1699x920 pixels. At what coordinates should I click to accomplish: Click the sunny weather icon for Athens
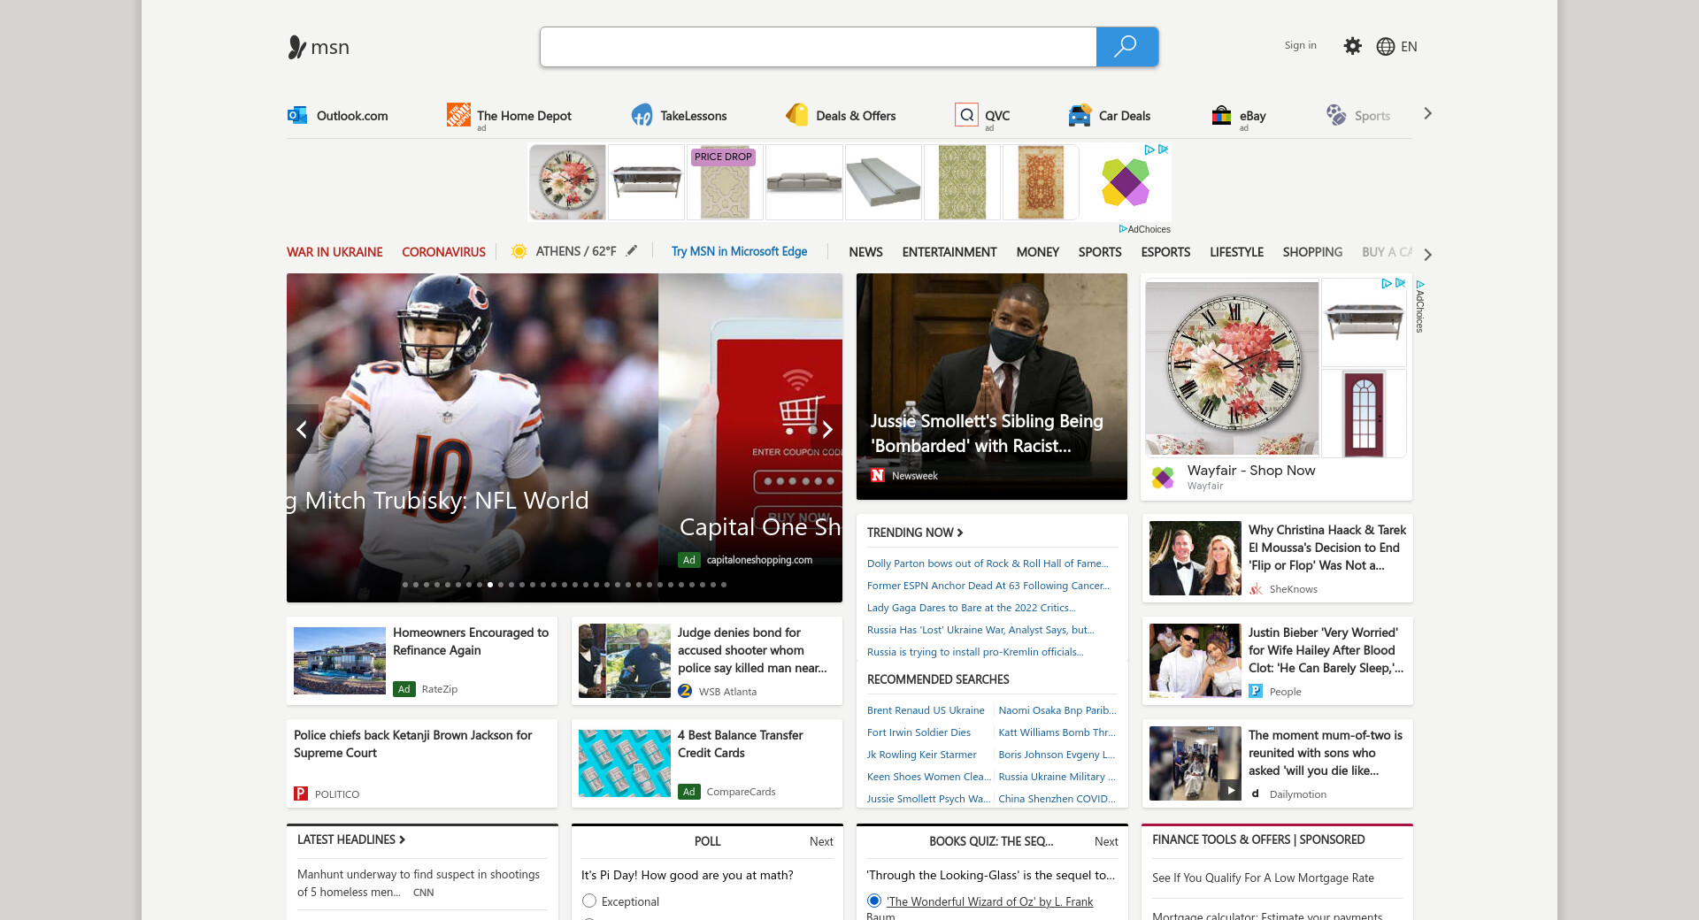coord(519,251)
